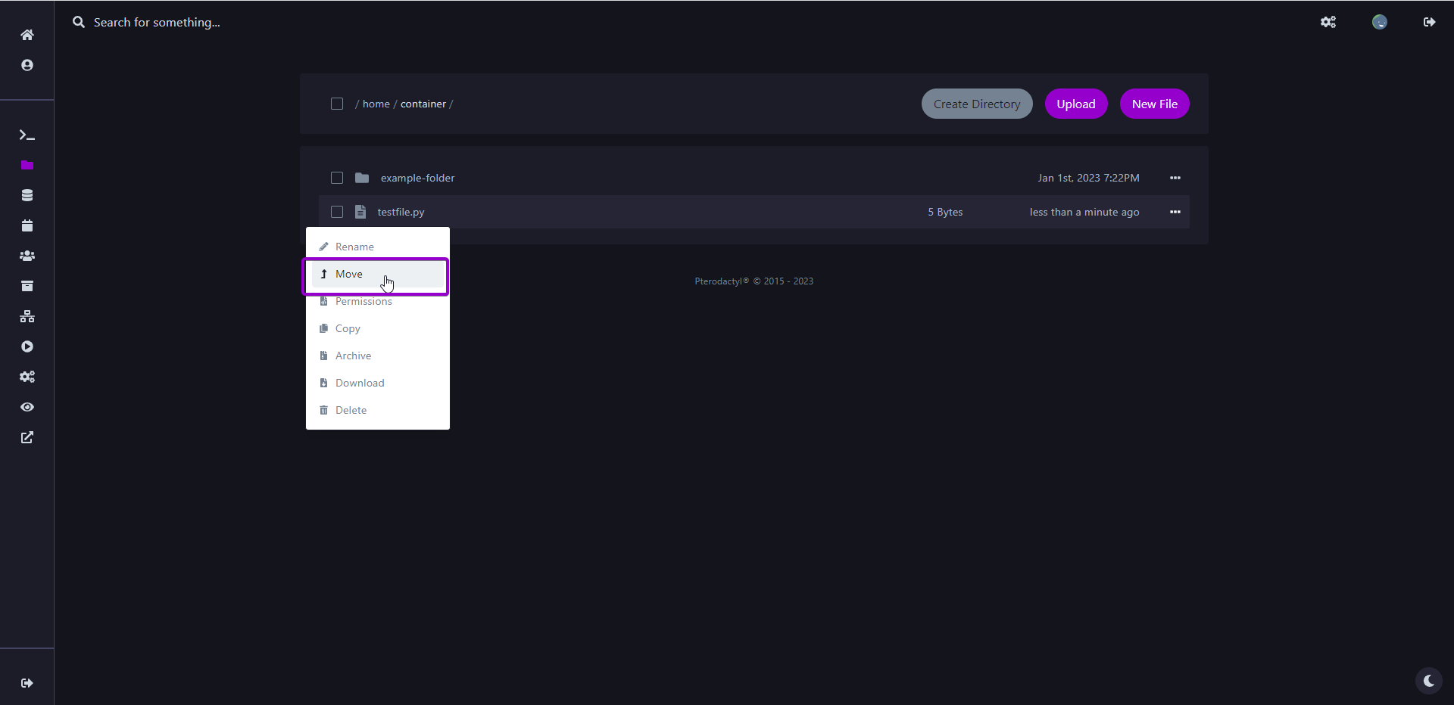The height and width of the screenshot is (705, 1454).
Task: Select Permissions in the file context menu
Action: 363,301
